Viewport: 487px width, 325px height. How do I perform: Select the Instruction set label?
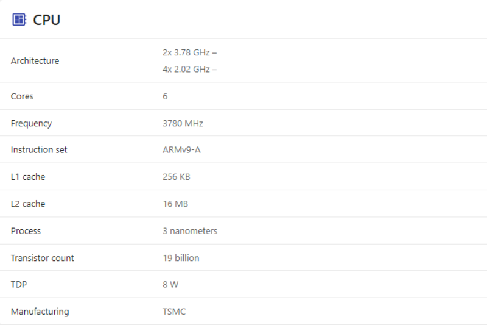[x=39, y=150]
